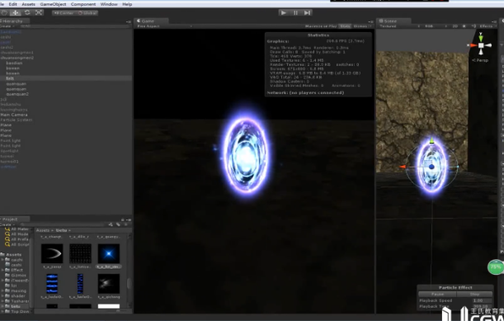This screenshot has width=504, height=321.
Task: Toggle 2D mode in Scene view
Action: point(455,26)
